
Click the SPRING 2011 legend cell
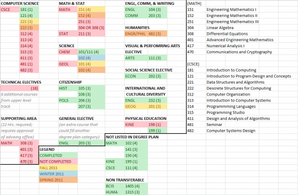[x=58, y=180]
